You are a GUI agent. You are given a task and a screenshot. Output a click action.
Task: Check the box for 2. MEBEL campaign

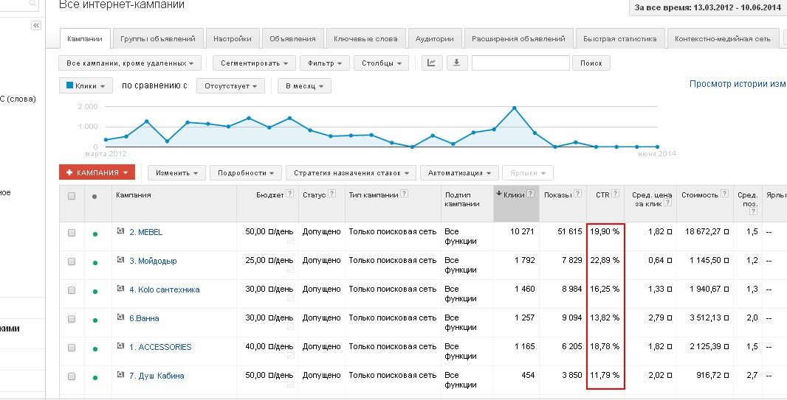coord(72,233)
